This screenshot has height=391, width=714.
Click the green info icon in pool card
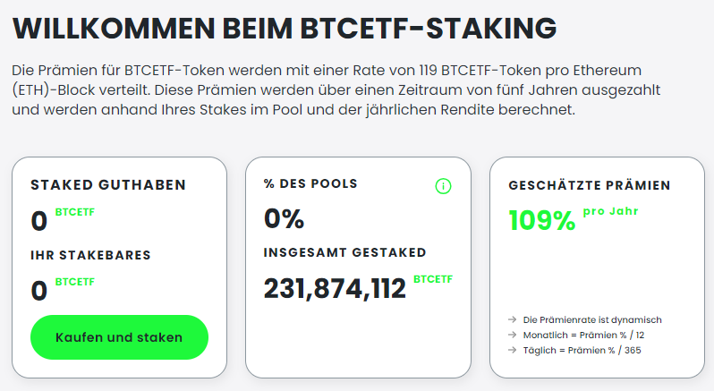(443, 186)
